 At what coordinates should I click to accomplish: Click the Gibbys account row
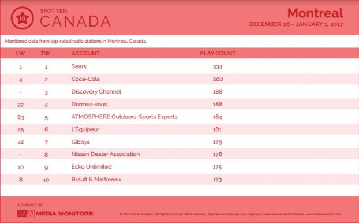click(x=179, y=142)
